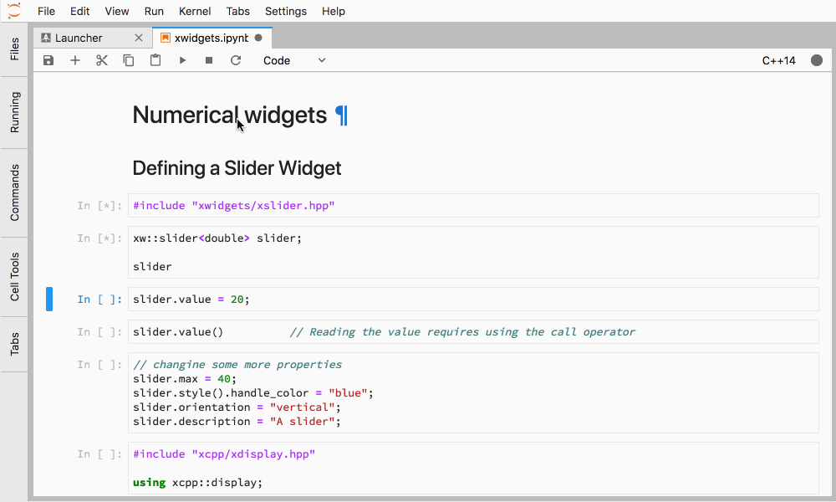Open the Files sidebar panel
This screenshot has height=502, width=836.
click(14, 49)
